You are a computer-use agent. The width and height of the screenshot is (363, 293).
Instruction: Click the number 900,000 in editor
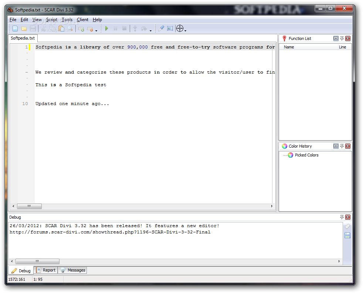point(138,47)
